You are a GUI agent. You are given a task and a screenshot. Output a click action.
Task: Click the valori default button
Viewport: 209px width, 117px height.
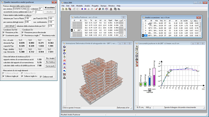pyautogui.click(x=10, y=26)
